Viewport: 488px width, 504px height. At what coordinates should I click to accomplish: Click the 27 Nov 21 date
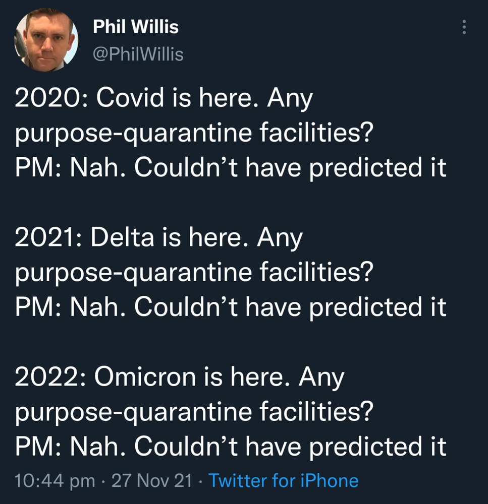click(151, 480)
